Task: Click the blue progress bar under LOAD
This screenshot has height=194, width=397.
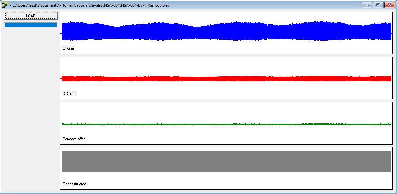Action: (x=31, y=25)
